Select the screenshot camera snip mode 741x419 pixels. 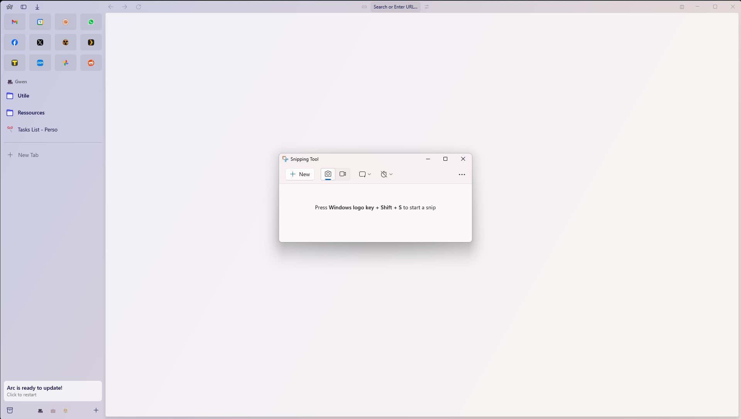(328, 174)
